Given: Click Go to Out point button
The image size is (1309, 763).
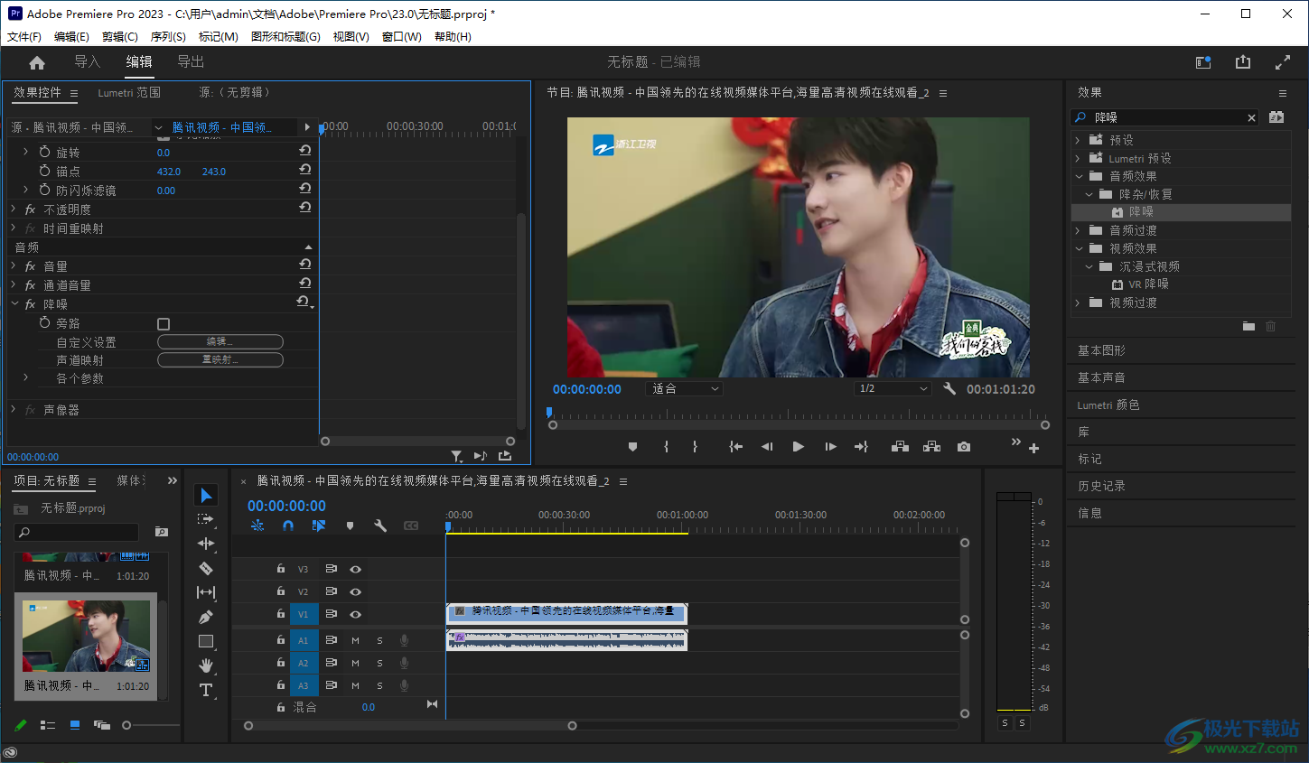Looking at the screenshot, I should 861,447.
